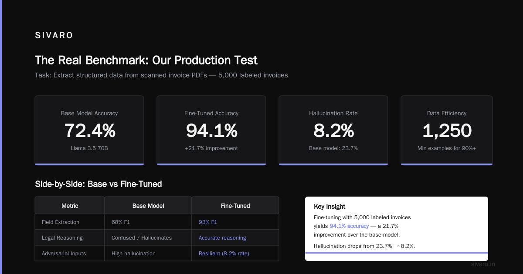The width and height of the screenshot is (523, 274).
Task: Click '+21.7% improvement' caption
Action: [211, 148]
